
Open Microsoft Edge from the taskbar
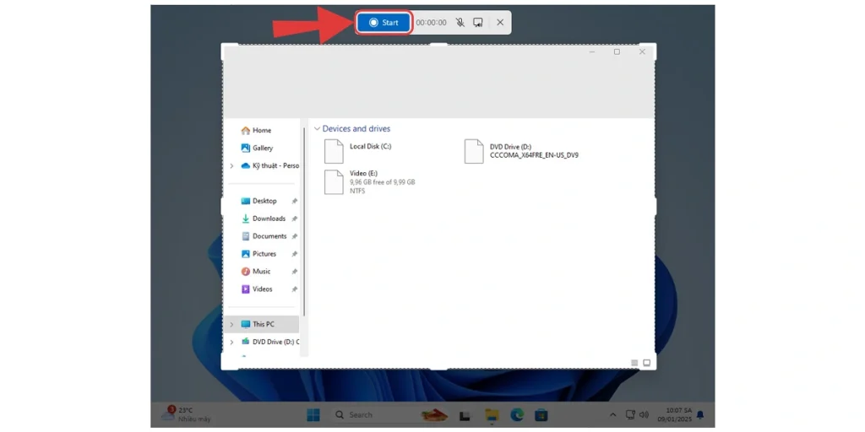click(x=517, y=415)
